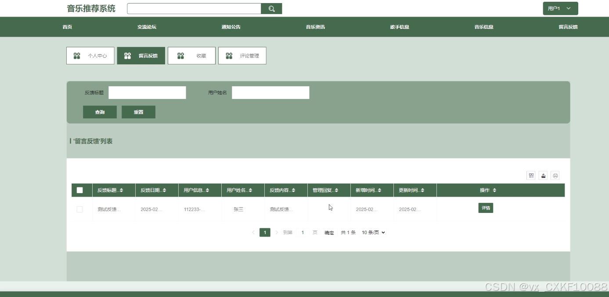
Task: Sort by 更新时间 column arrows
Action: [422, 190]
